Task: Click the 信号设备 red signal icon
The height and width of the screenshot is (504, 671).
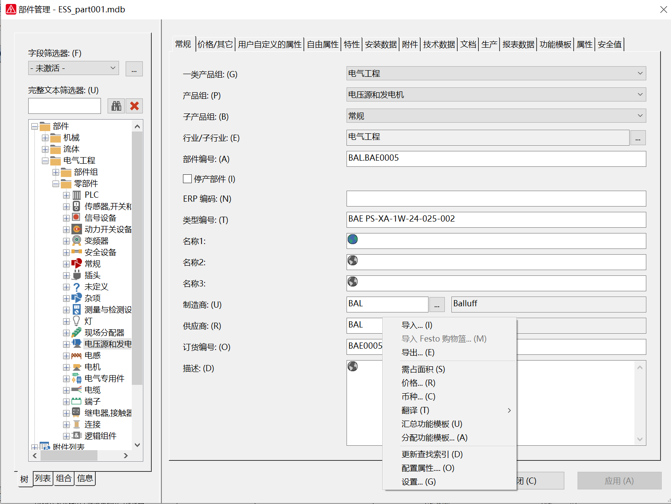Action: [x=77, y=218]
